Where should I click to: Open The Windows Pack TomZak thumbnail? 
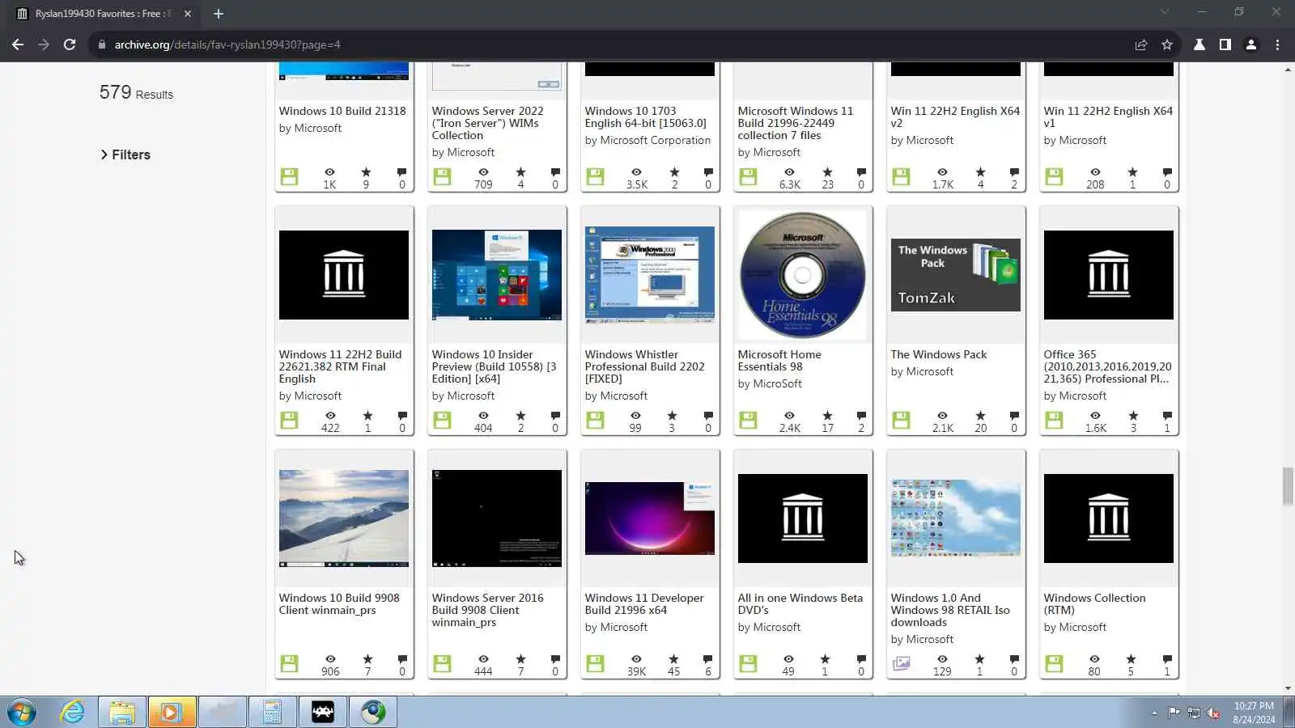click(x=956, y=275)
